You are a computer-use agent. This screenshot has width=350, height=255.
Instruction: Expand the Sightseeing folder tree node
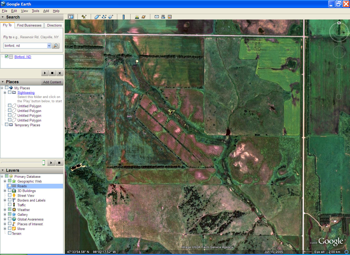(5, 92)
